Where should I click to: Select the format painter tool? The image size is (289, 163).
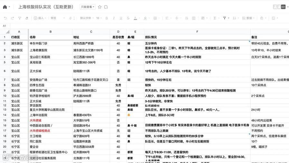pos(20,18)
